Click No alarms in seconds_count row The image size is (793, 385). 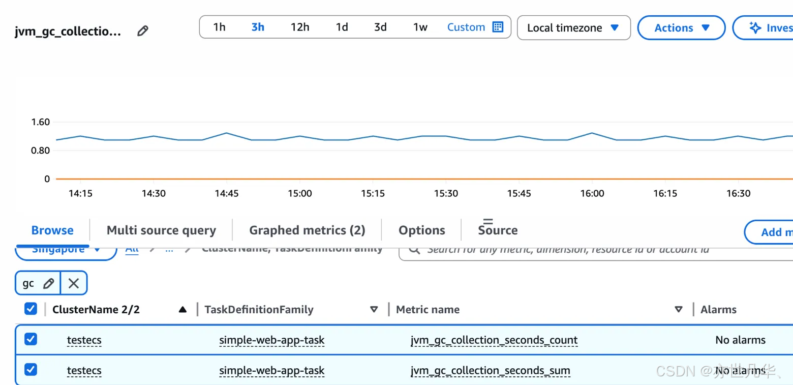(740, 340)
